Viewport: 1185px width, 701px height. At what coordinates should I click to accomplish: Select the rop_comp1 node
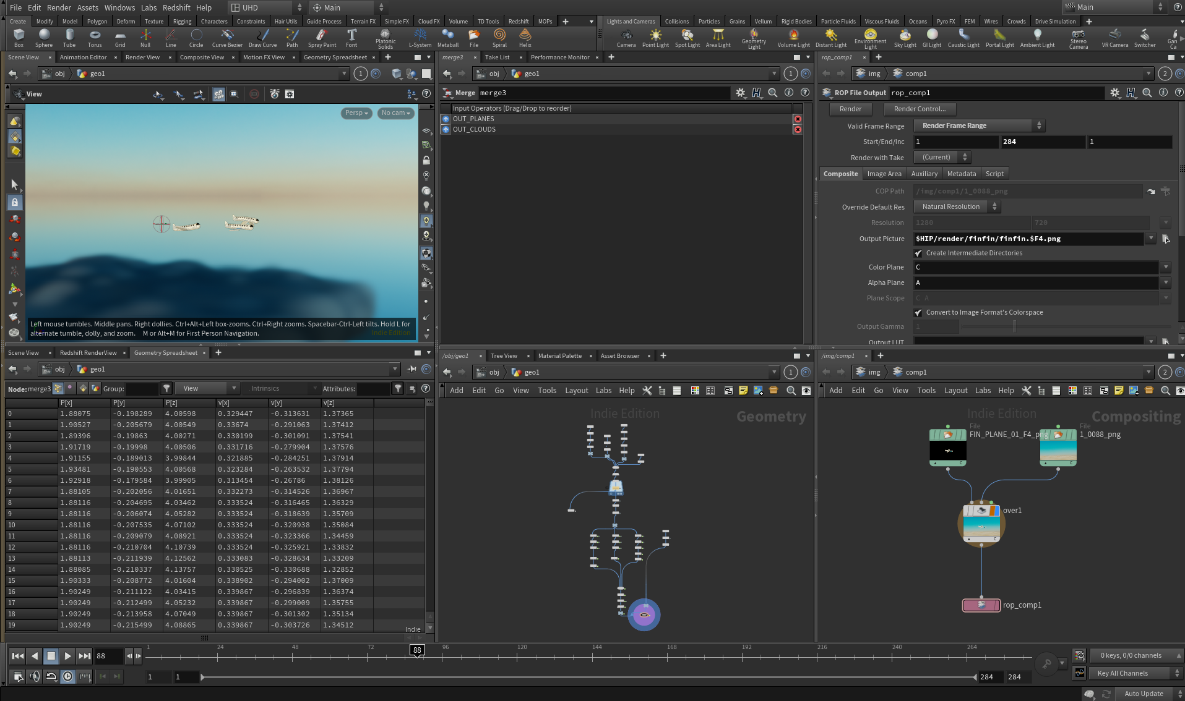(981, 605)
